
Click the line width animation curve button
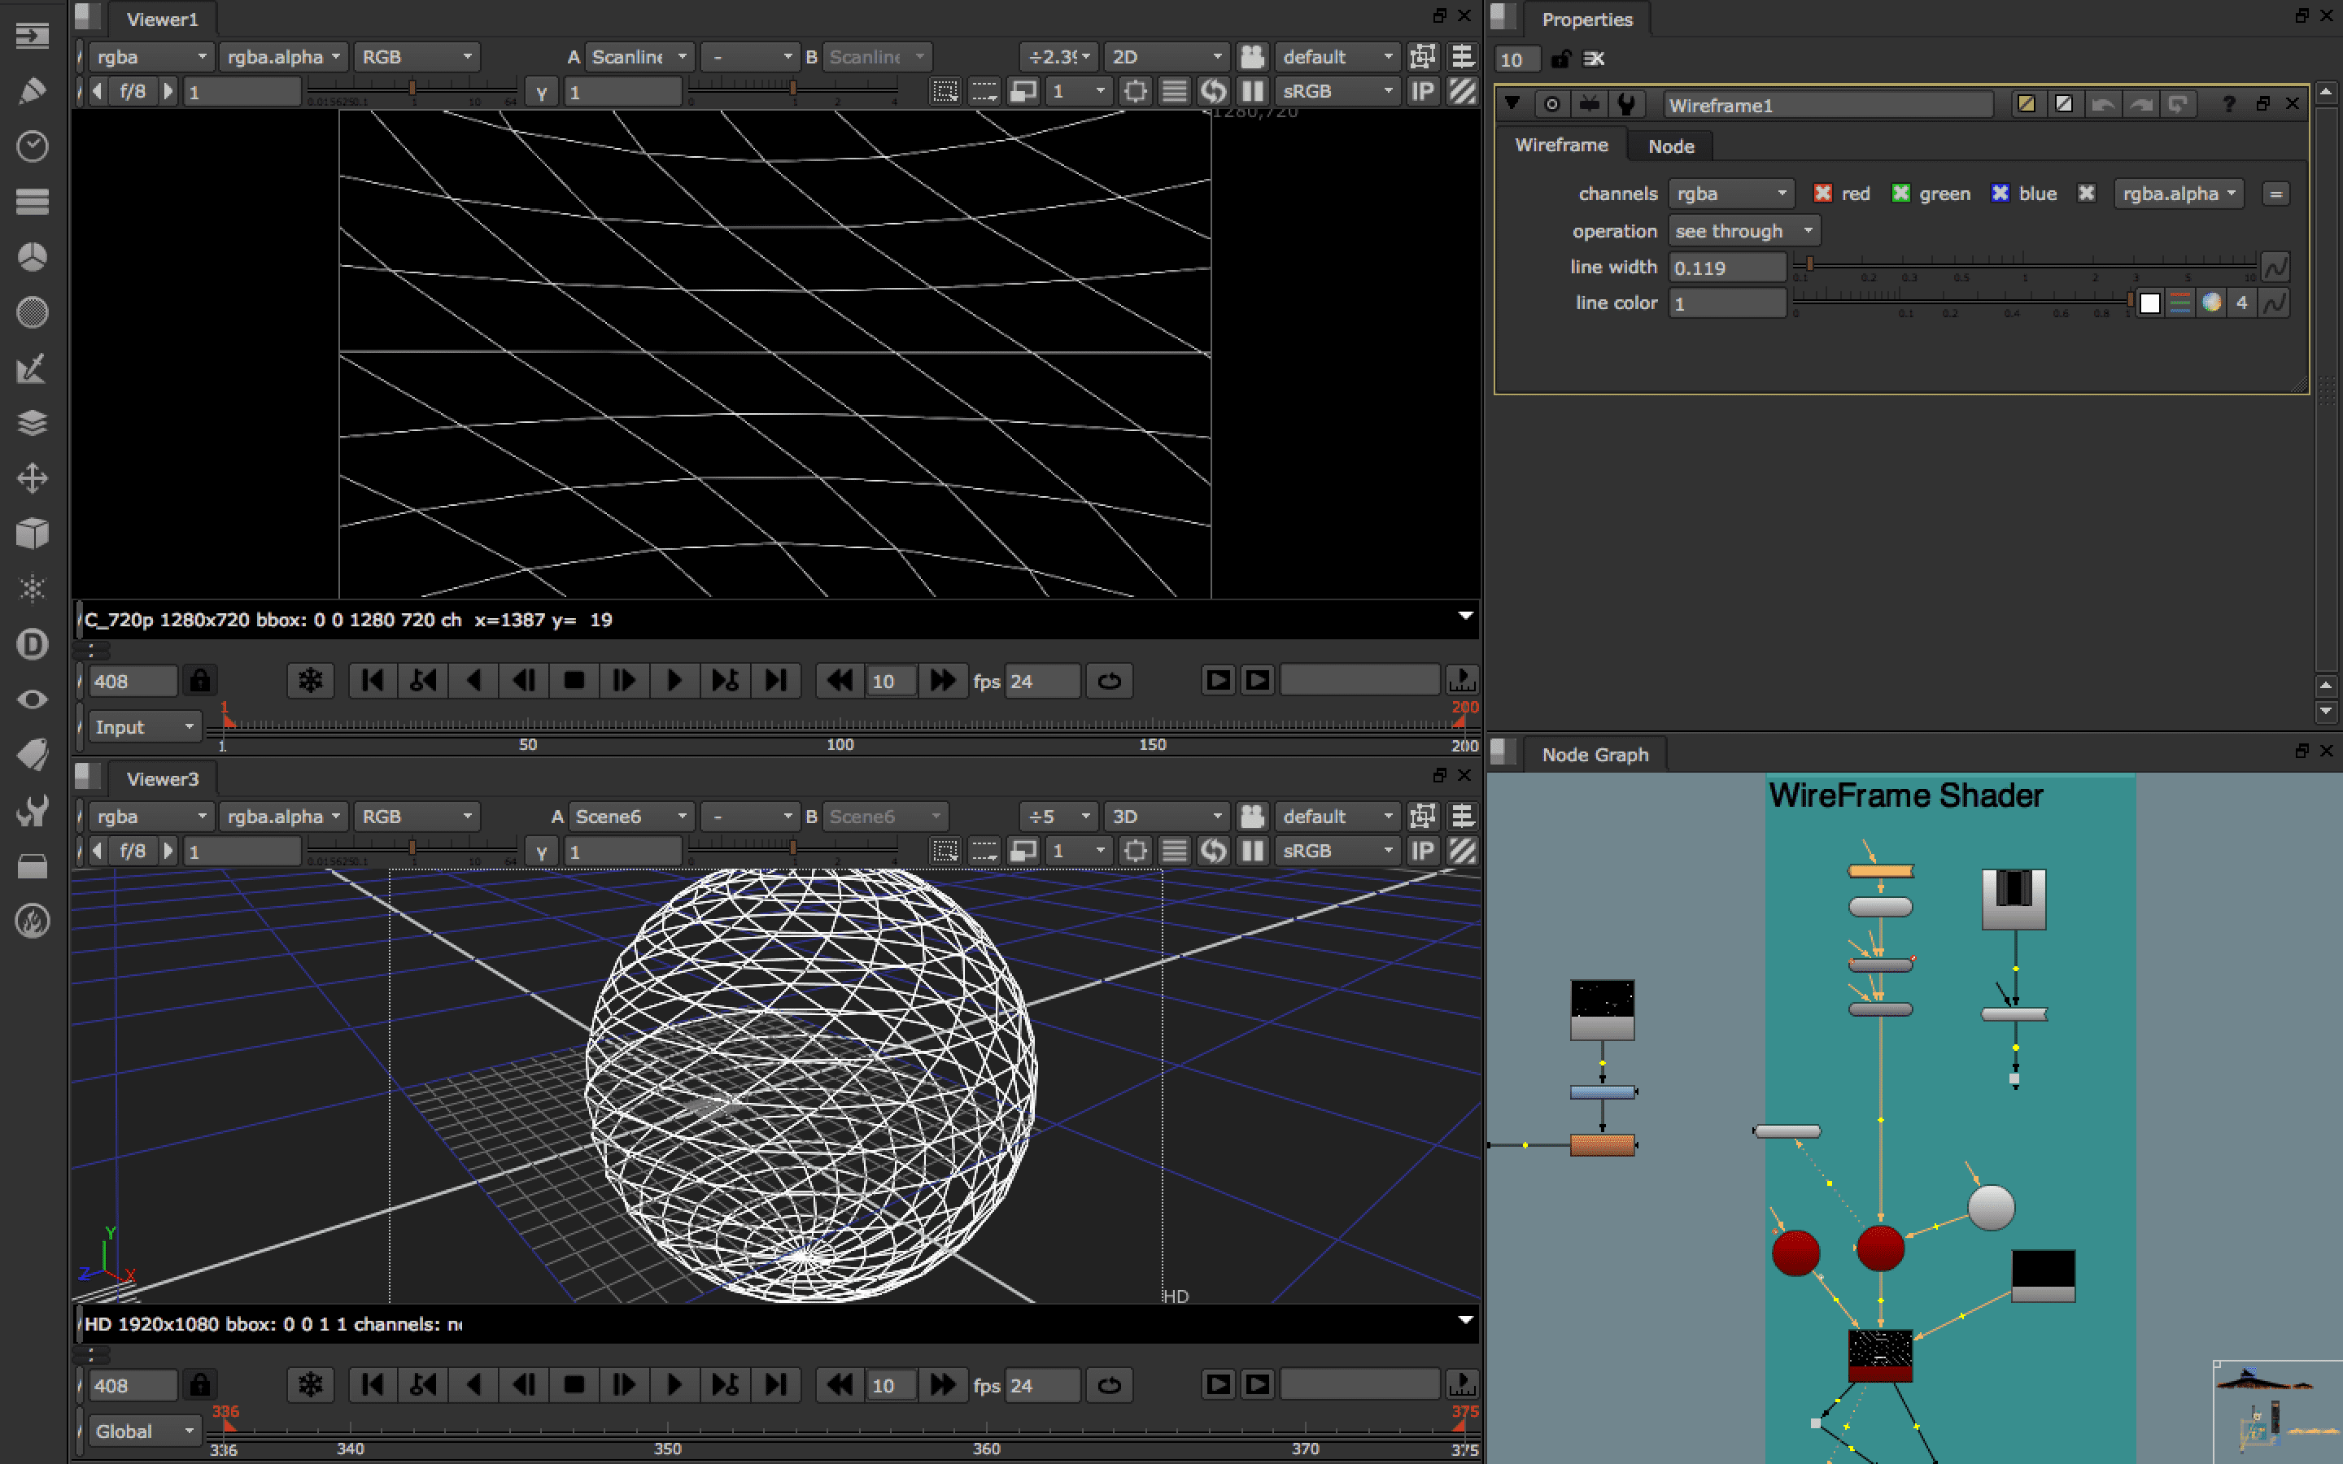[2275, 266]
